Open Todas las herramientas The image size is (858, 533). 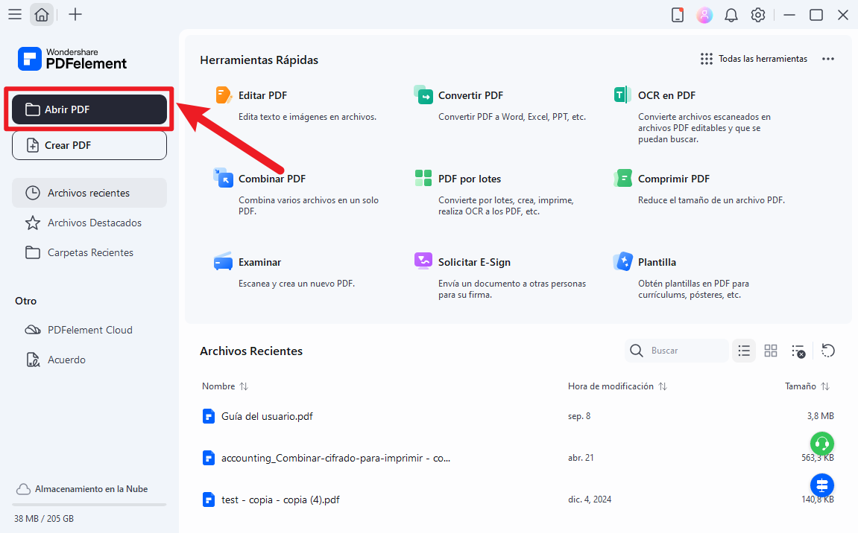(754, 58)
